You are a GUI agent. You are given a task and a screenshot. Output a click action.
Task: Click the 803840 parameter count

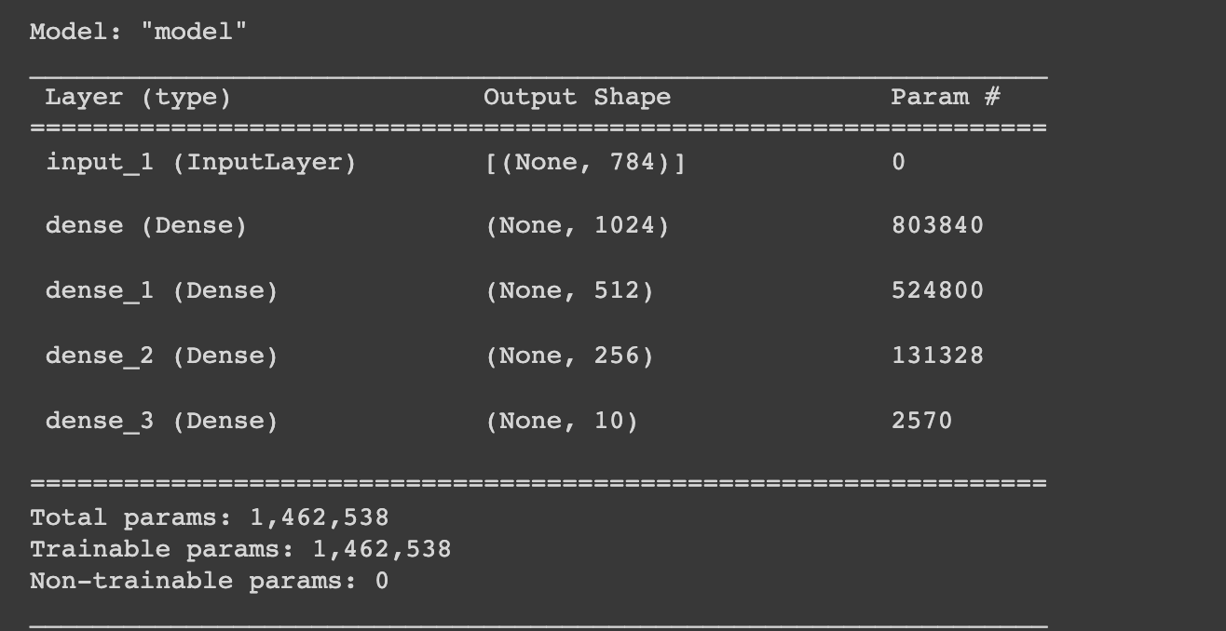point(937,225)
